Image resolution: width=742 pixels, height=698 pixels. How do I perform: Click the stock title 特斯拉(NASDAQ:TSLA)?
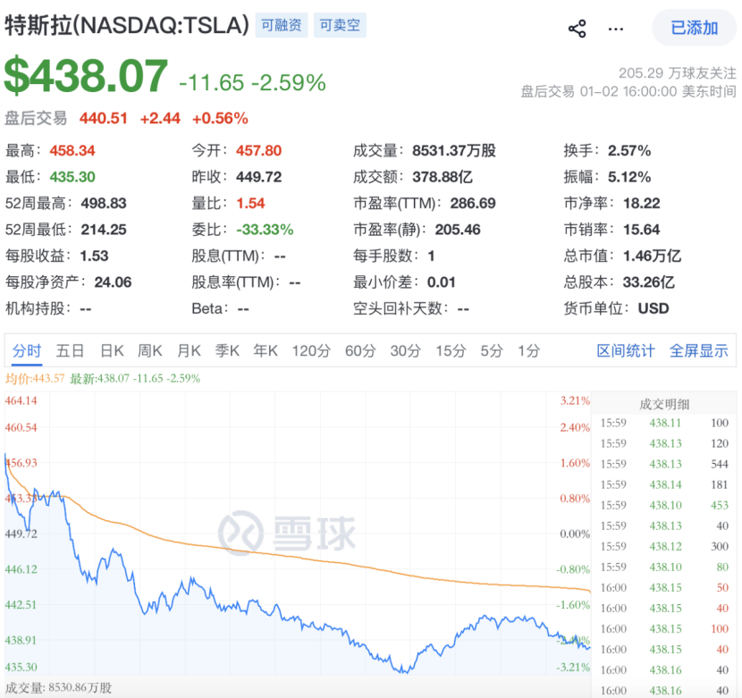[x=127, y=25]
